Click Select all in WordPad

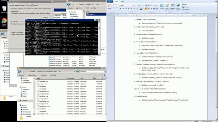pos(186,9)
